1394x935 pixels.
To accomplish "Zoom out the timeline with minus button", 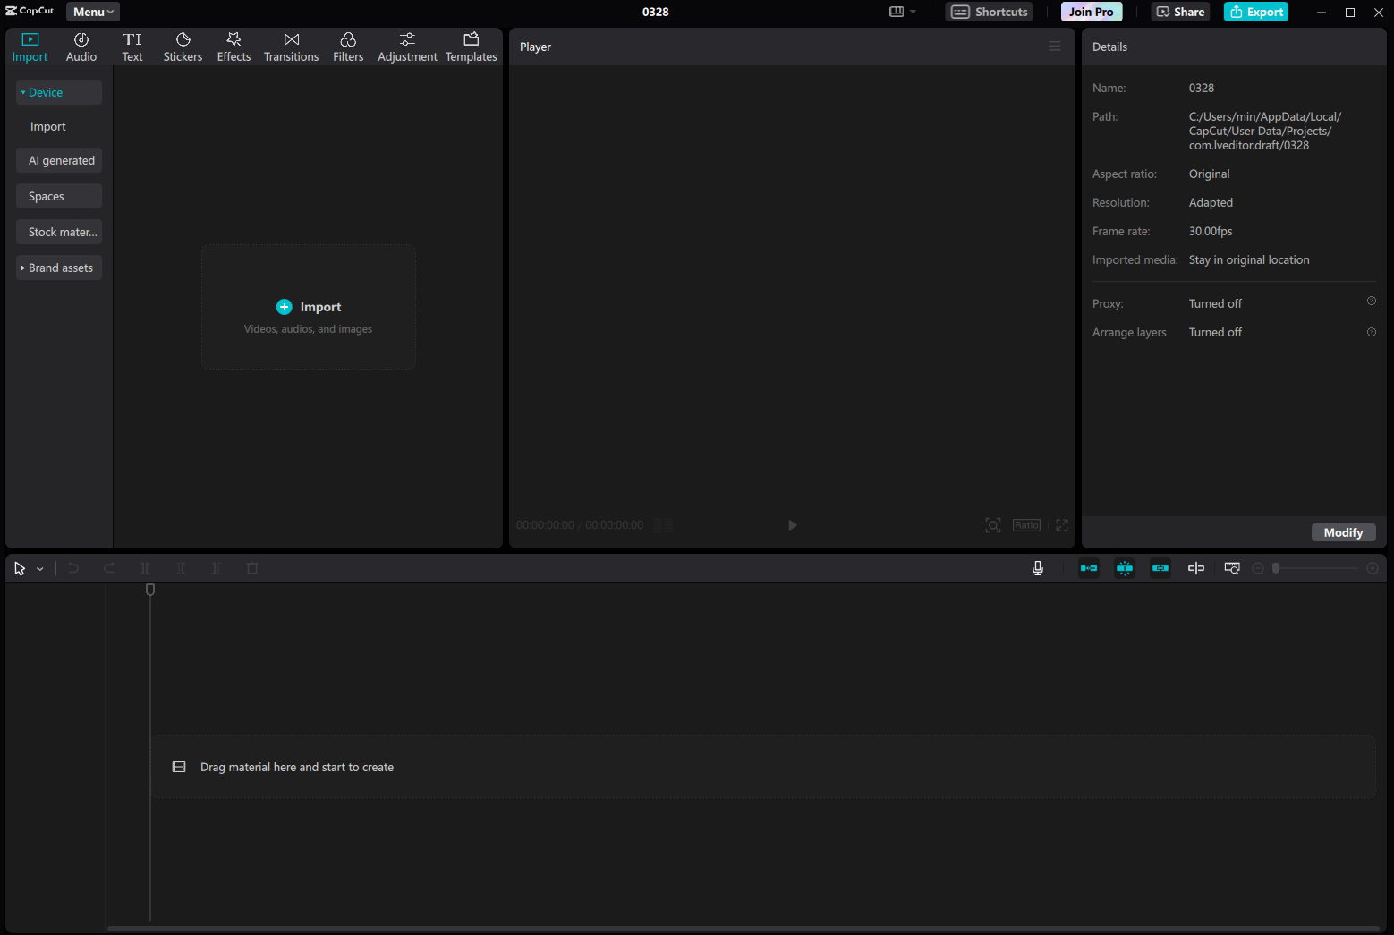I will point(1258,568).
